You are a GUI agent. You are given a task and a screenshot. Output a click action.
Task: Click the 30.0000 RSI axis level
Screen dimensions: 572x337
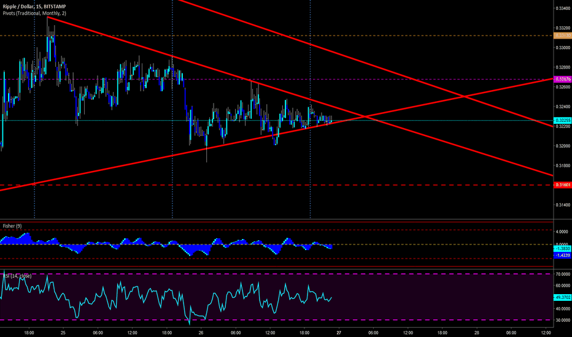tap(562, 320)
